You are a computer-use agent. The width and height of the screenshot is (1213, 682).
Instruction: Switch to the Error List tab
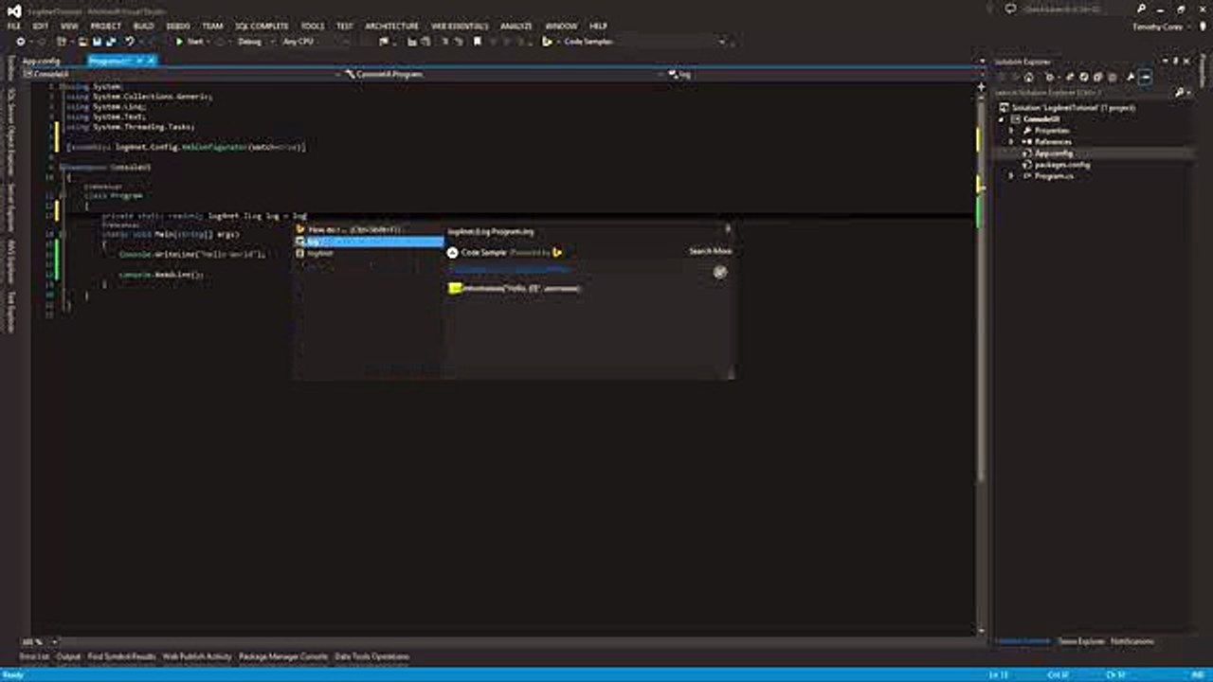(34, 656)
